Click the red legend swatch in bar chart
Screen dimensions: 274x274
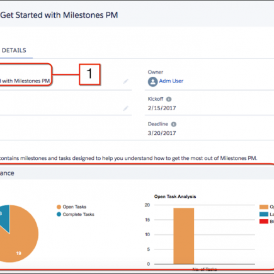264,222
